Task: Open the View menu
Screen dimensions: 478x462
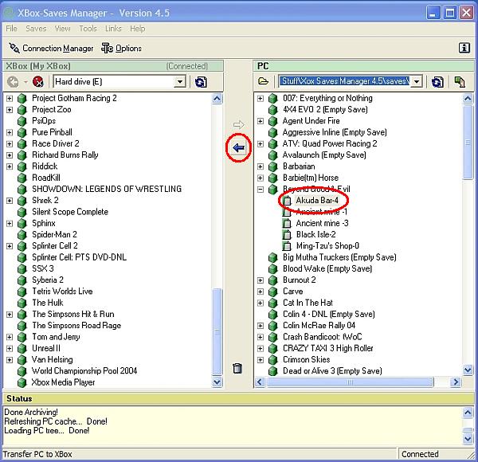Action: tap(62, 29)
